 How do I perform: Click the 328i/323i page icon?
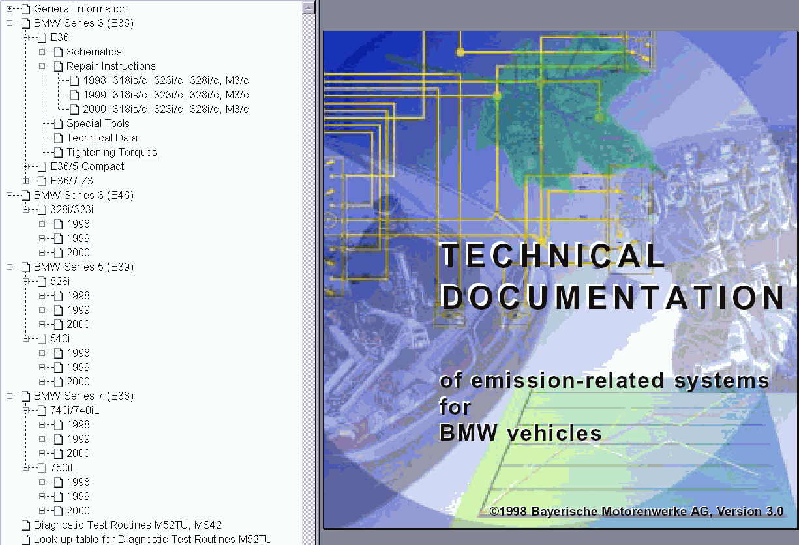[42, 210]
